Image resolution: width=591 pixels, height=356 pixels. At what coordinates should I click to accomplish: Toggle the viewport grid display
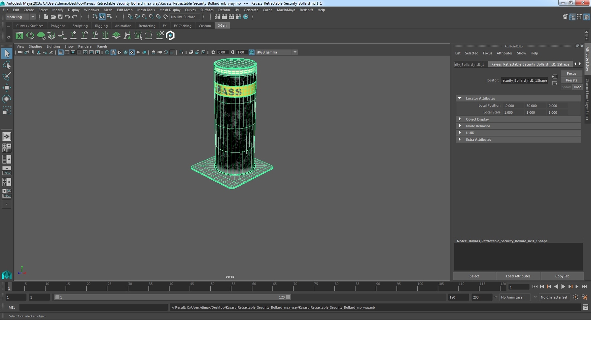tap(60, 52)
